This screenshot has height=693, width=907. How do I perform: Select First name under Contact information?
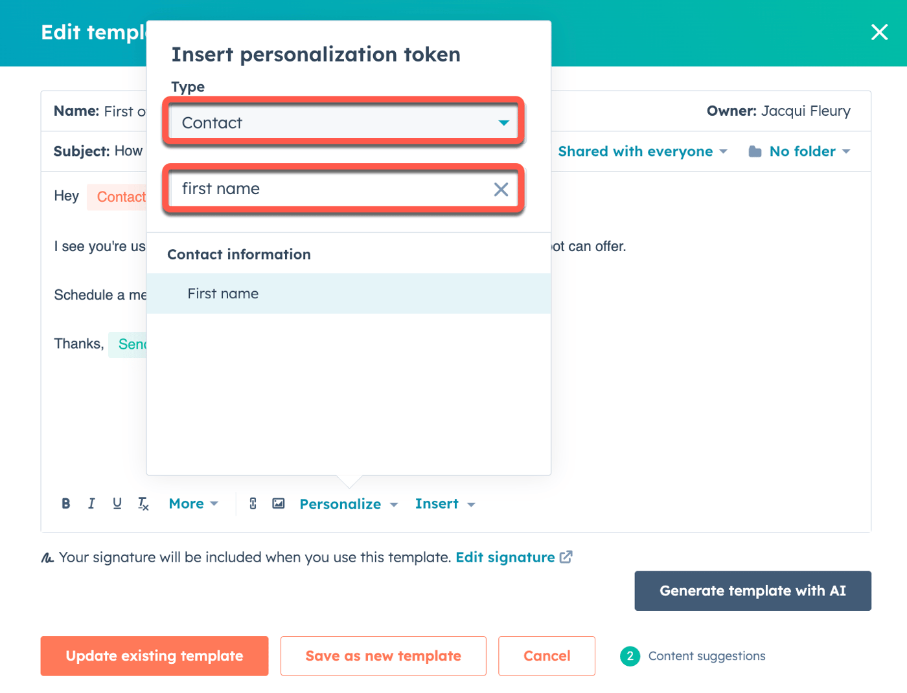(x=223, y=294)
